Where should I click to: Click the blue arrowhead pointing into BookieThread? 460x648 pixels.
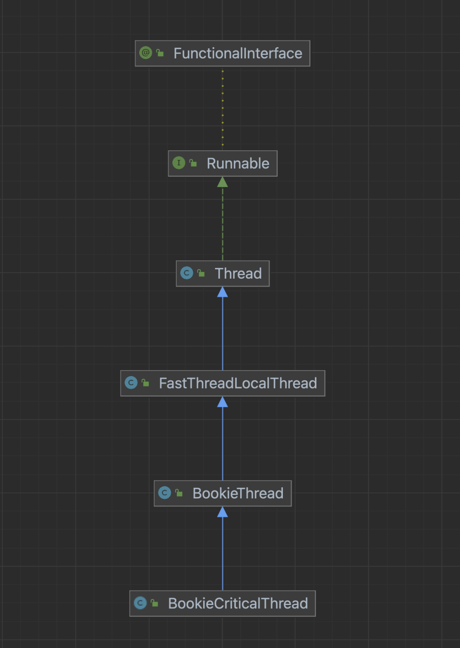coord(222,512)
